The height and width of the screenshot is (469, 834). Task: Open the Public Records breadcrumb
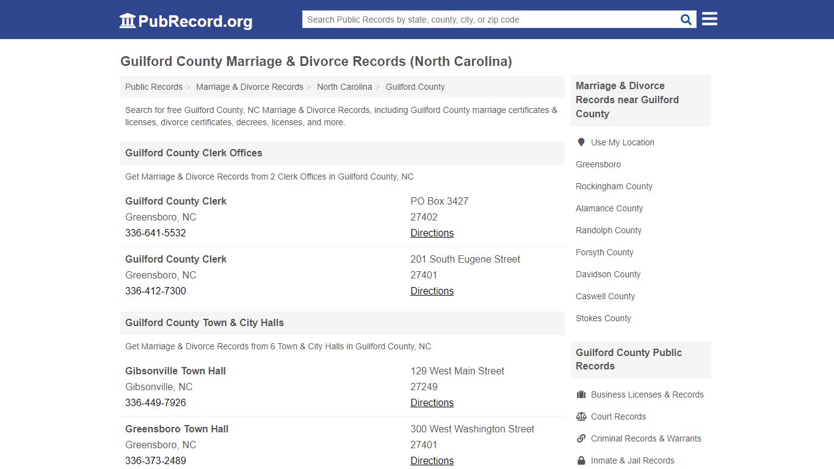tap(154, 87)
